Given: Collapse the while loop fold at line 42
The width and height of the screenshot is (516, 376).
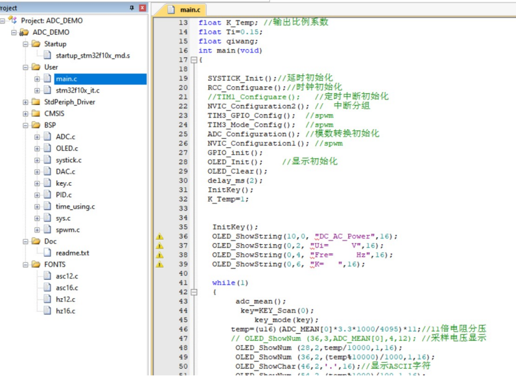Looking at the screenshot, I should click(x=194, y=292).
